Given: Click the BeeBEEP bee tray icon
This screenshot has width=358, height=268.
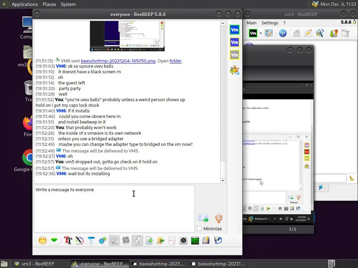Looking at the screenshot, I should pyautogui.click(x=315, y=4).
